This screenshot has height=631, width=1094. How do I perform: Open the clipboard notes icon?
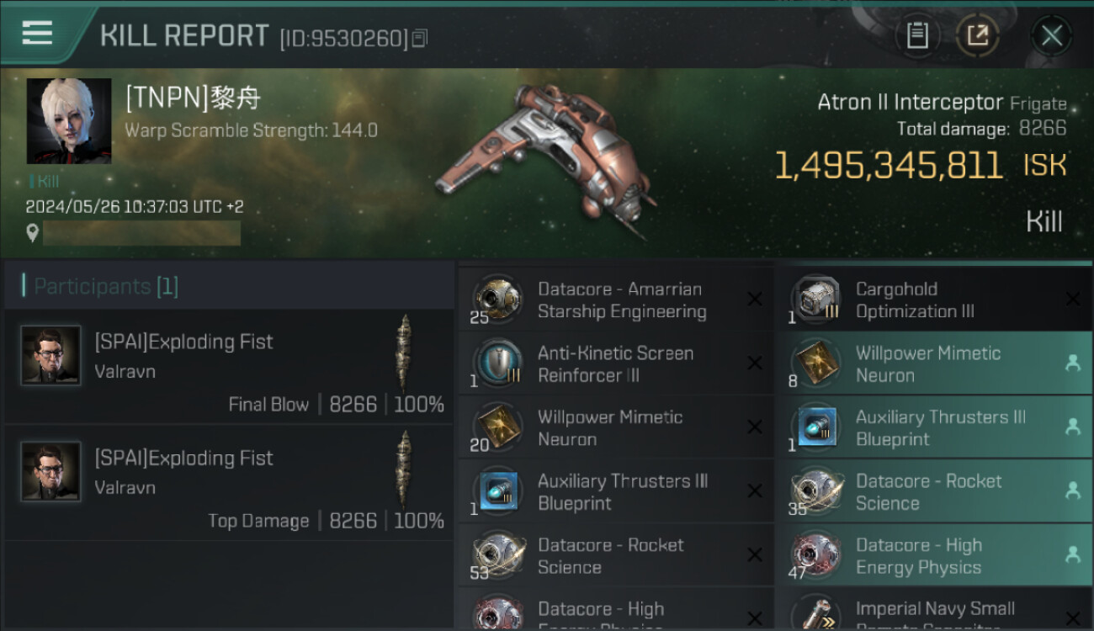pos(917,35)
